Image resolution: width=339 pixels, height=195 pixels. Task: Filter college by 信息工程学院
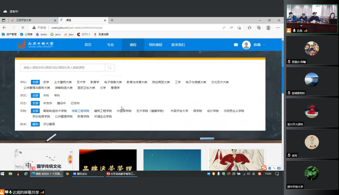(81, 111)
